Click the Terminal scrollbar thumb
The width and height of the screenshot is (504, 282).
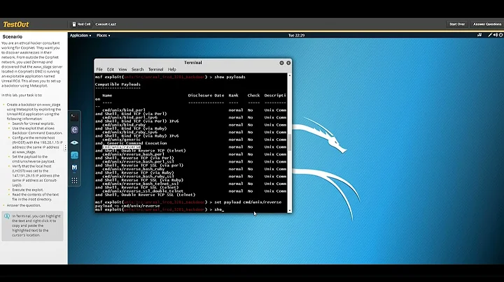(x=290, y=142)
